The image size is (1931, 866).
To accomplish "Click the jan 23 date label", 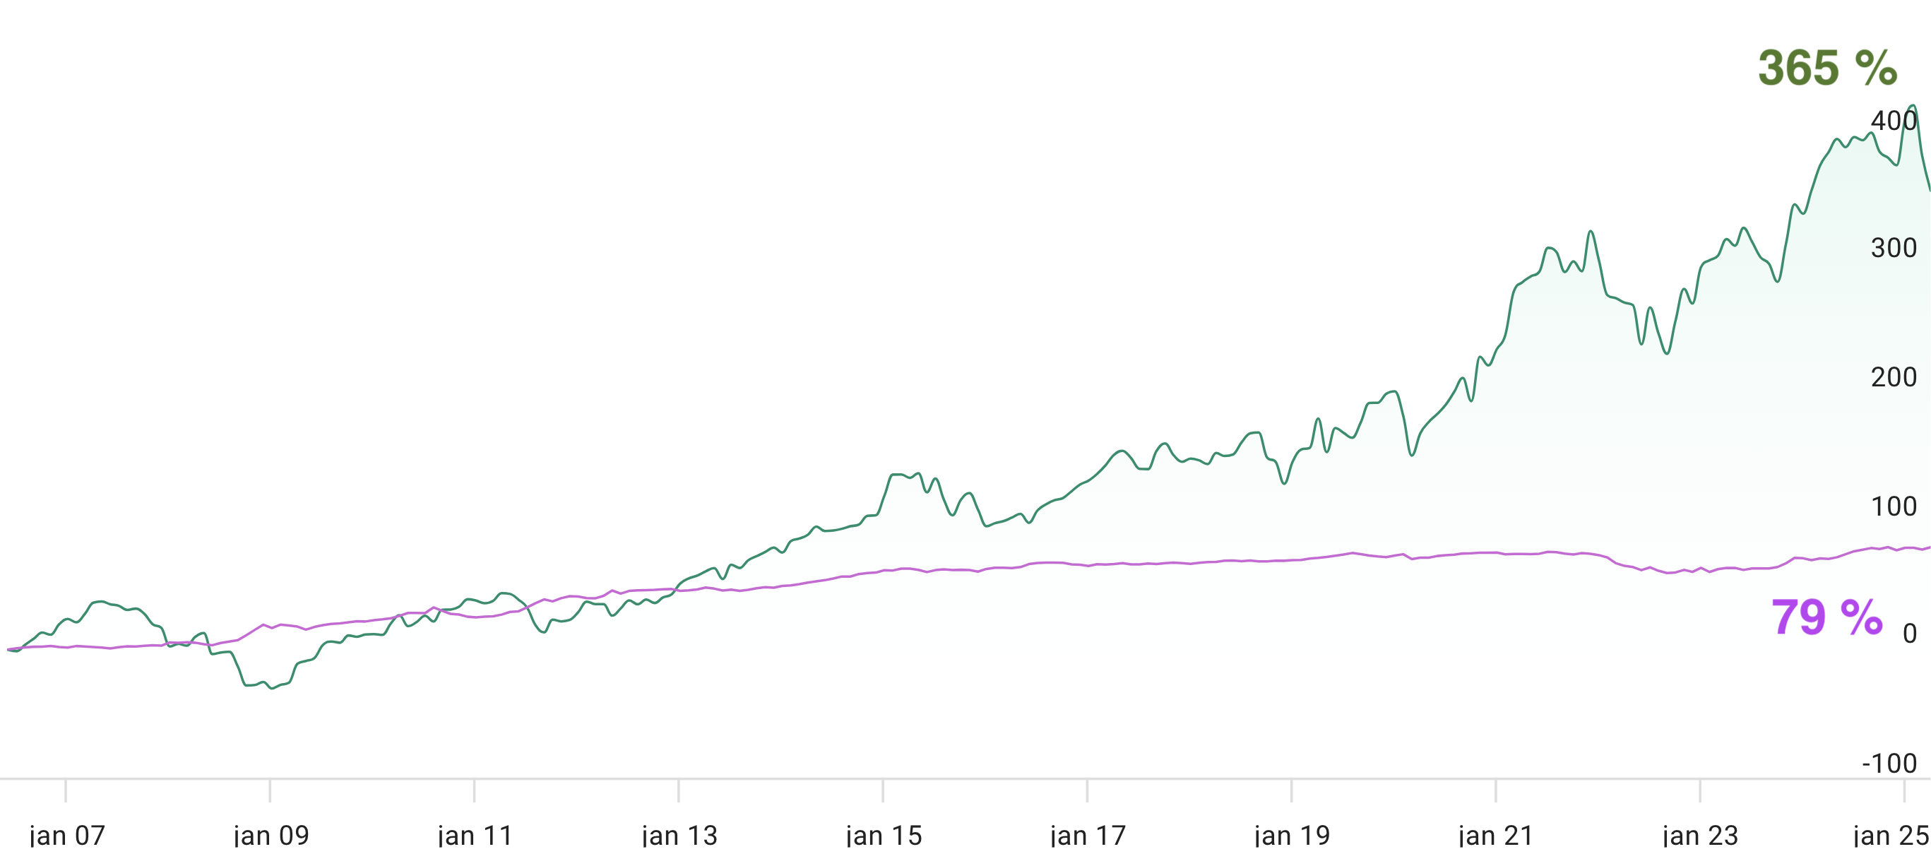I will tap(1700, 835).
